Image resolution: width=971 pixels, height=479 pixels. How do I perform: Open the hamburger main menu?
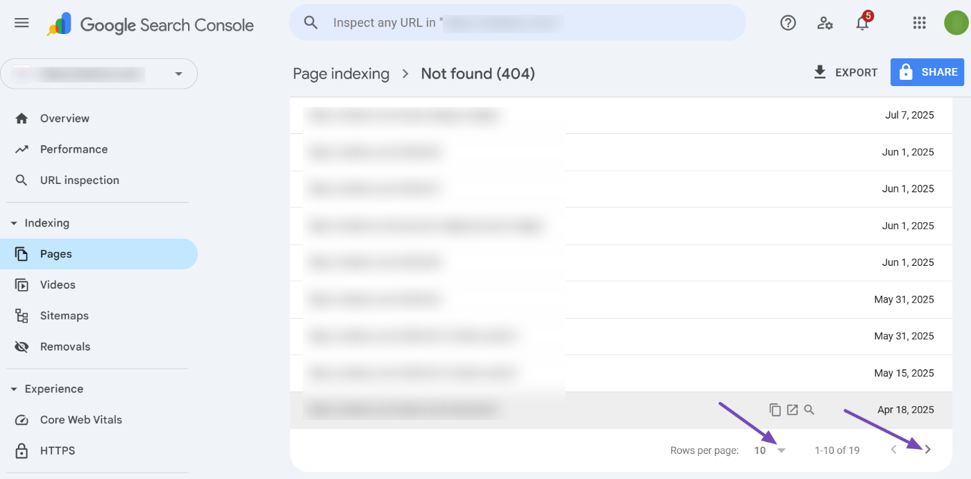(22, 23)
